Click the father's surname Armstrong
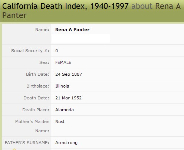This screenshot has width=184, height=150. pos(66,143)
